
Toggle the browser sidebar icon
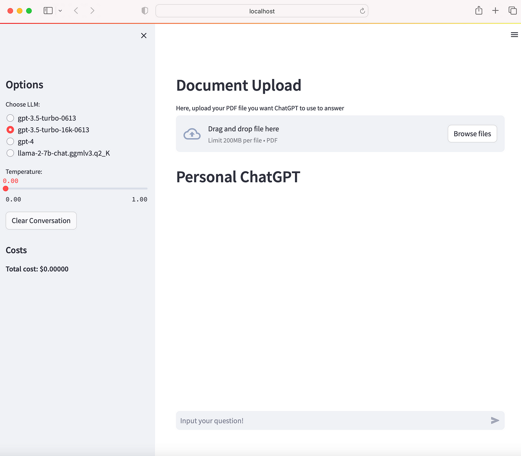[48, 10]
